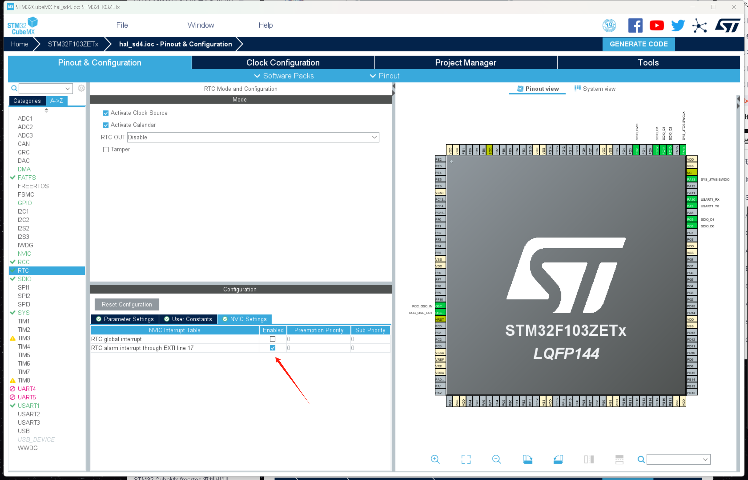Screen dimensions: 748x480
Task: Toggle Activate Calendar checkbox
Action: [106, 125]
